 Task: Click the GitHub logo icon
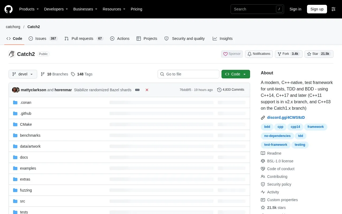coord(9,9)
